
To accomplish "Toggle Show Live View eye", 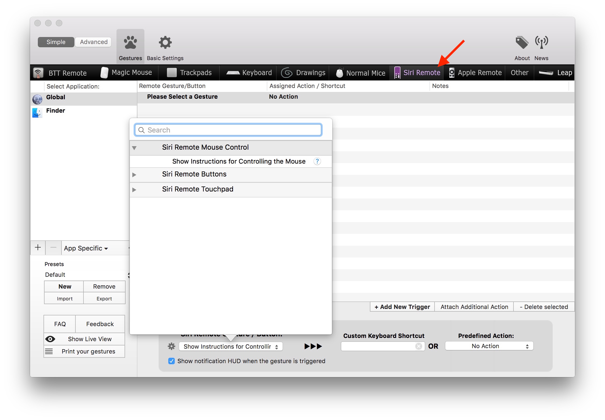I will click(x=50, y=339).
